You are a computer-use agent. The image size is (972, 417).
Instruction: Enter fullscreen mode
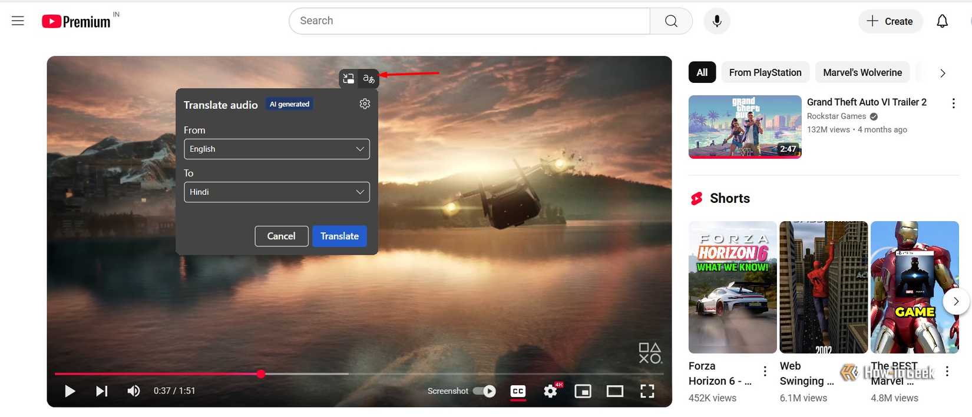click(647, 391)
